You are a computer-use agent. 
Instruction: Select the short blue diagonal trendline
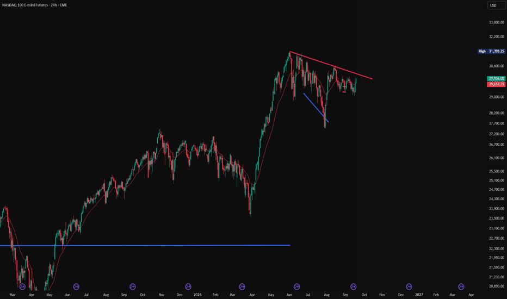tap(316, 108)
